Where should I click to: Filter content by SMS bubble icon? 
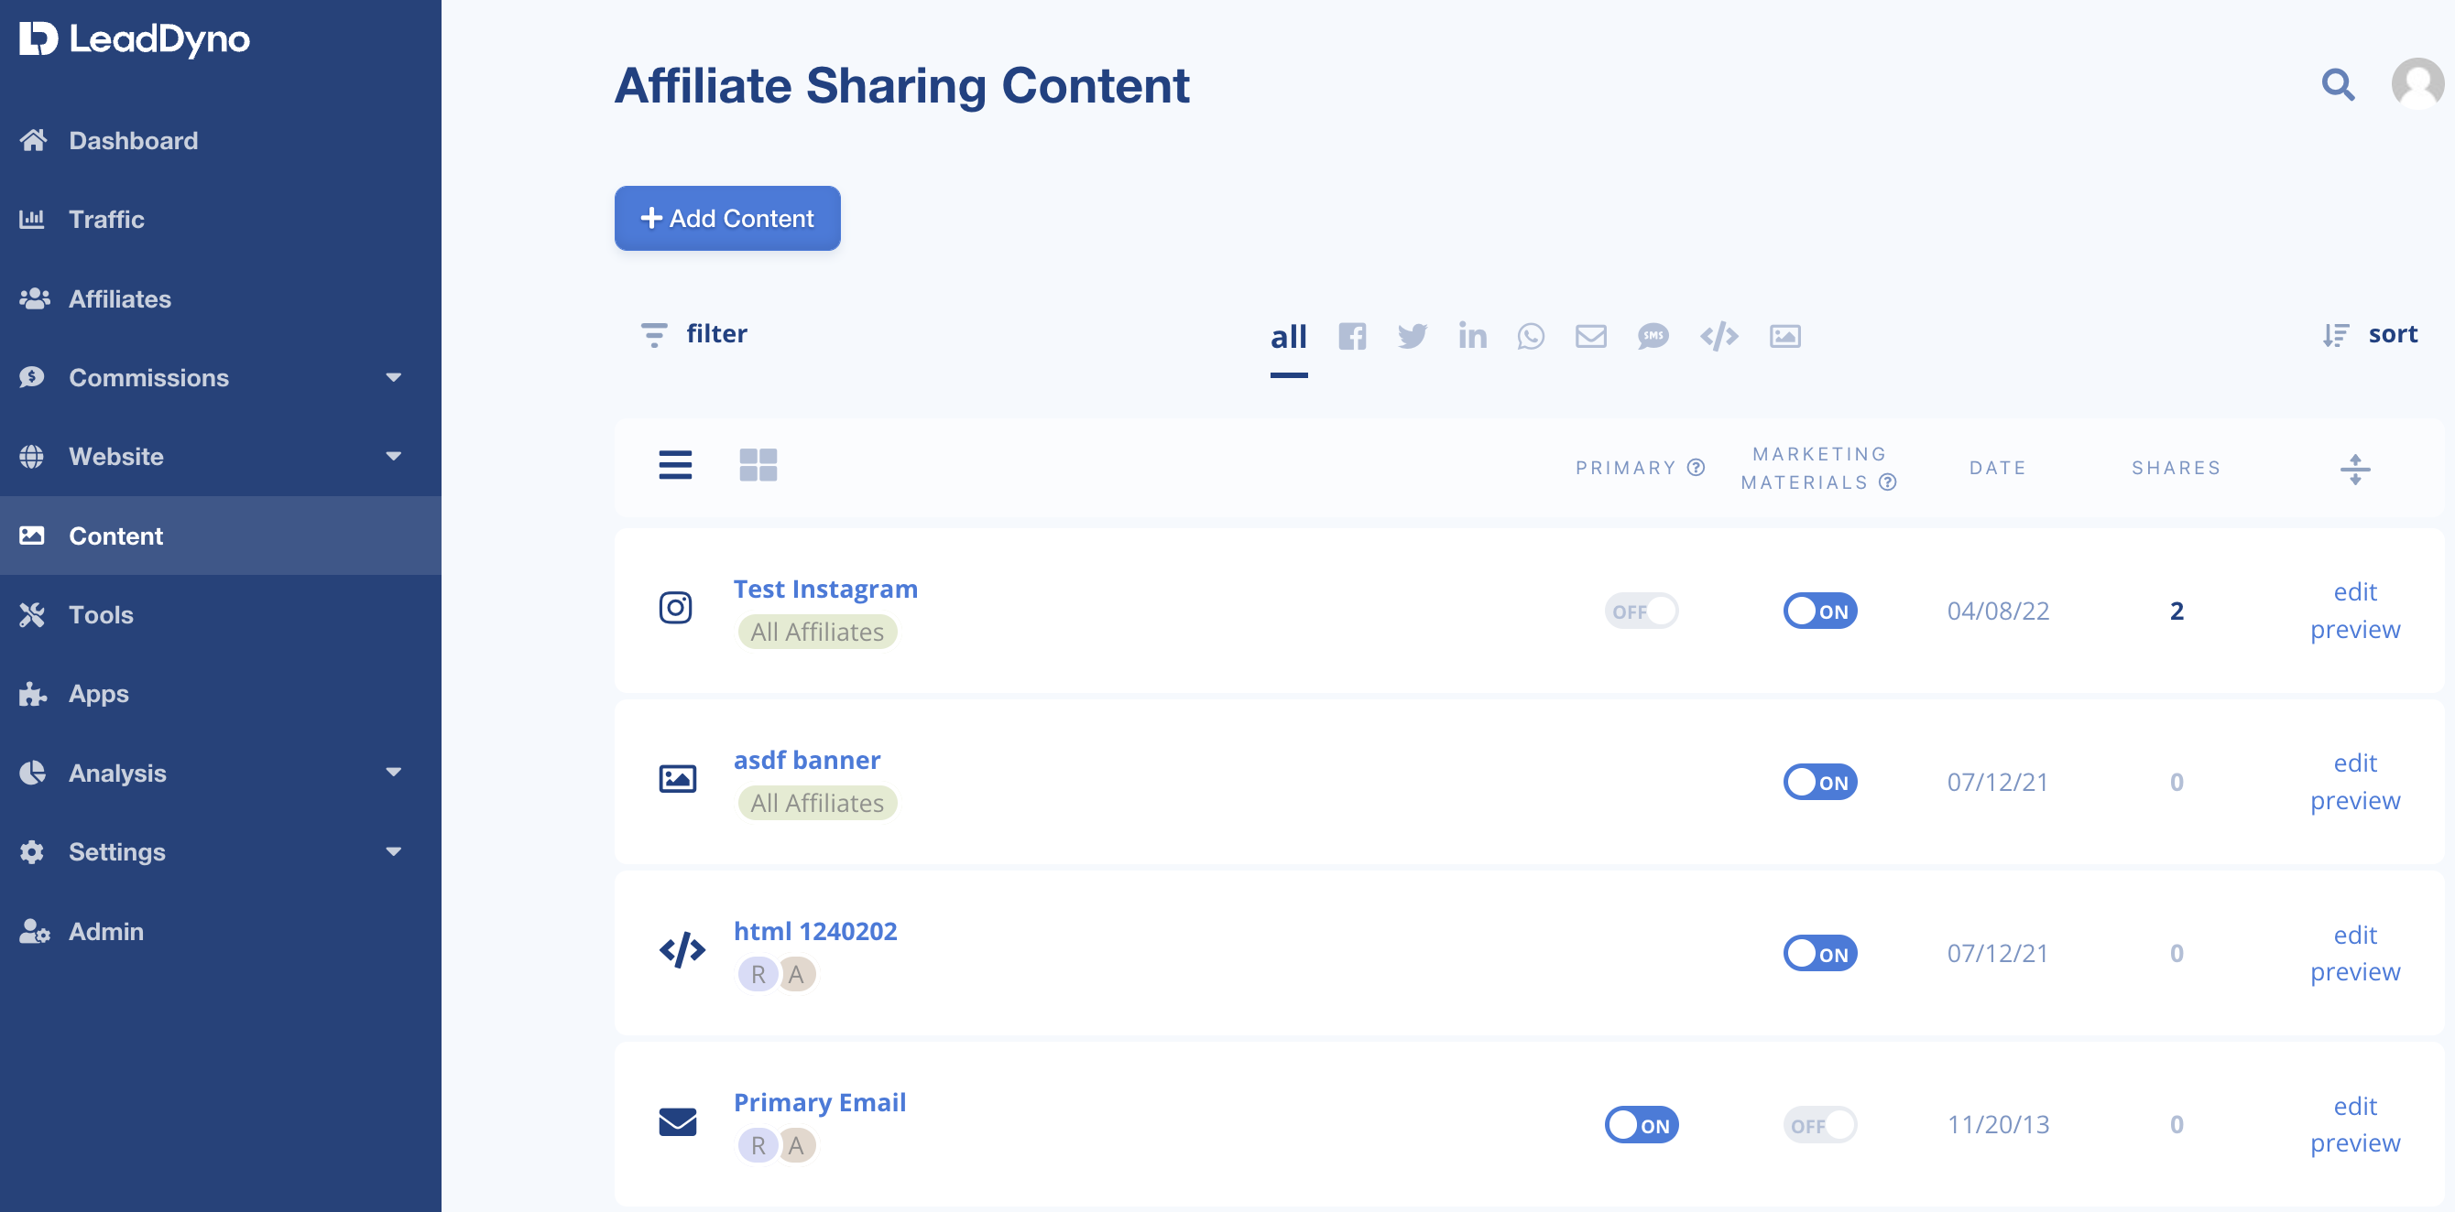pos(1653,336)
